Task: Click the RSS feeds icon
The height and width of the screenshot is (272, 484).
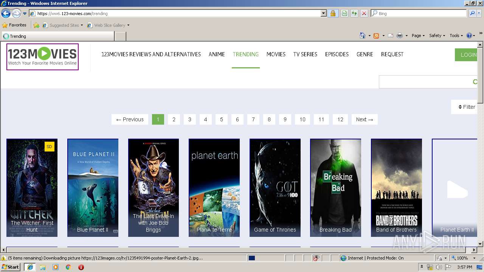Action: 376,36
